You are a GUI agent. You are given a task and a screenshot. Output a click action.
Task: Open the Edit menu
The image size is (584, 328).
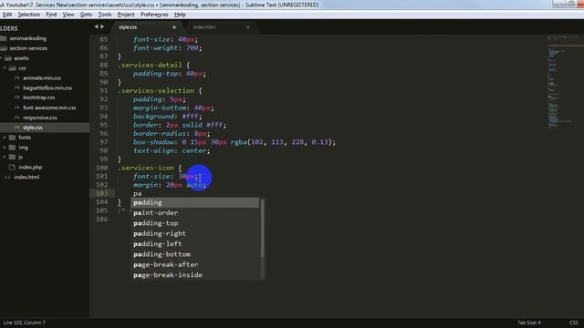click(x=7, y=15)
